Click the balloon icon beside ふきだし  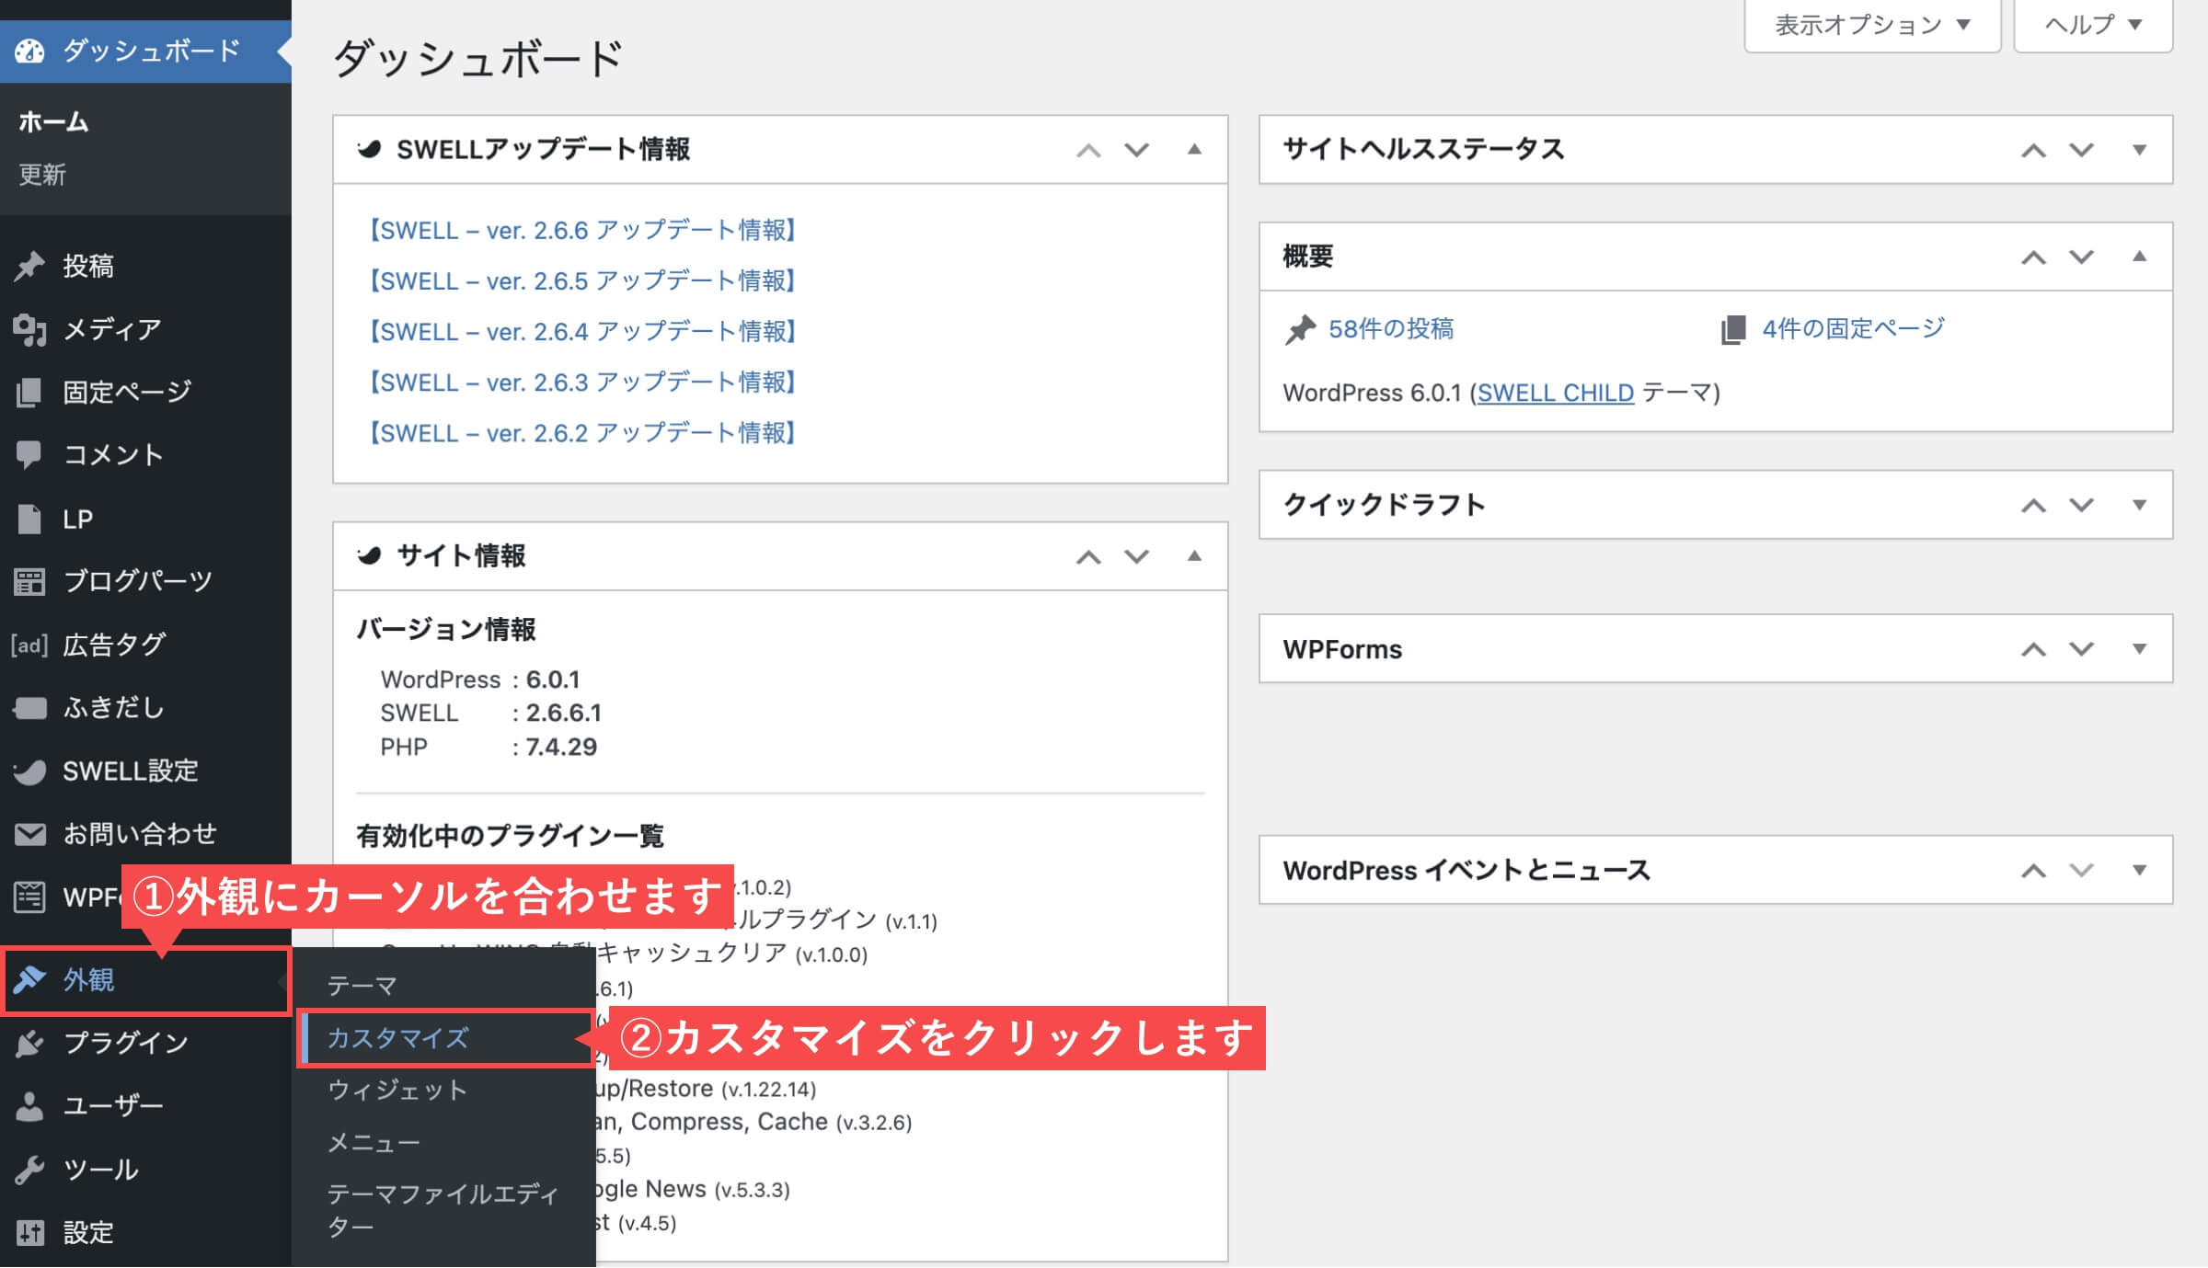click(29, 707)
